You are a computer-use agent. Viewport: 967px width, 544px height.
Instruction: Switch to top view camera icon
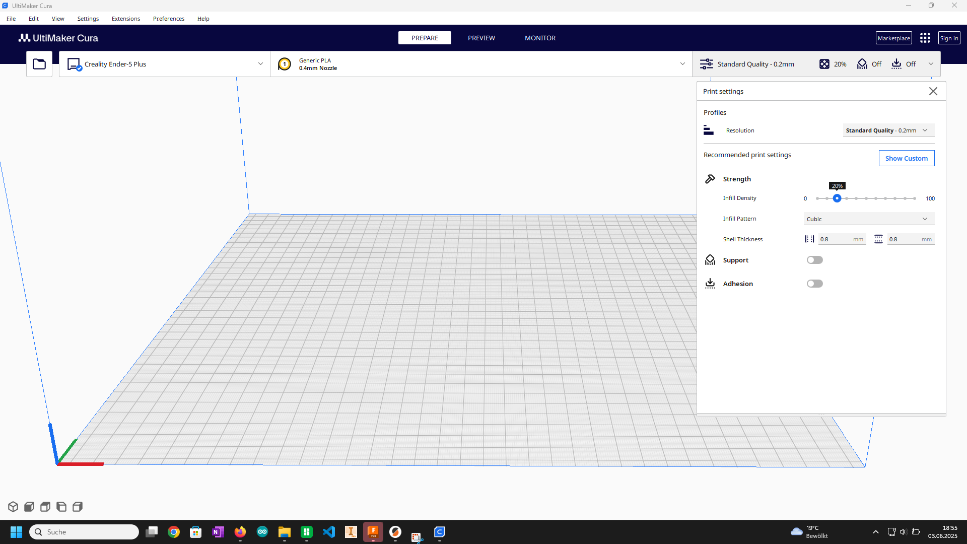45,507
